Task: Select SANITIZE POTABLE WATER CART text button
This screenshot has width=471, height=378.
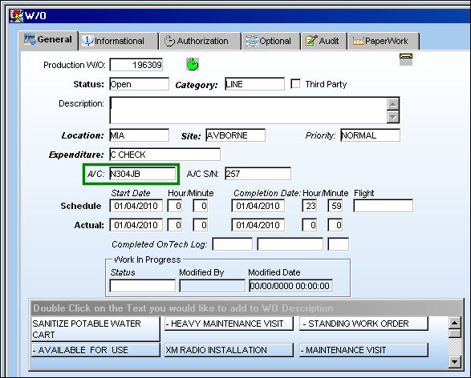Action: [x=95, y=329]
